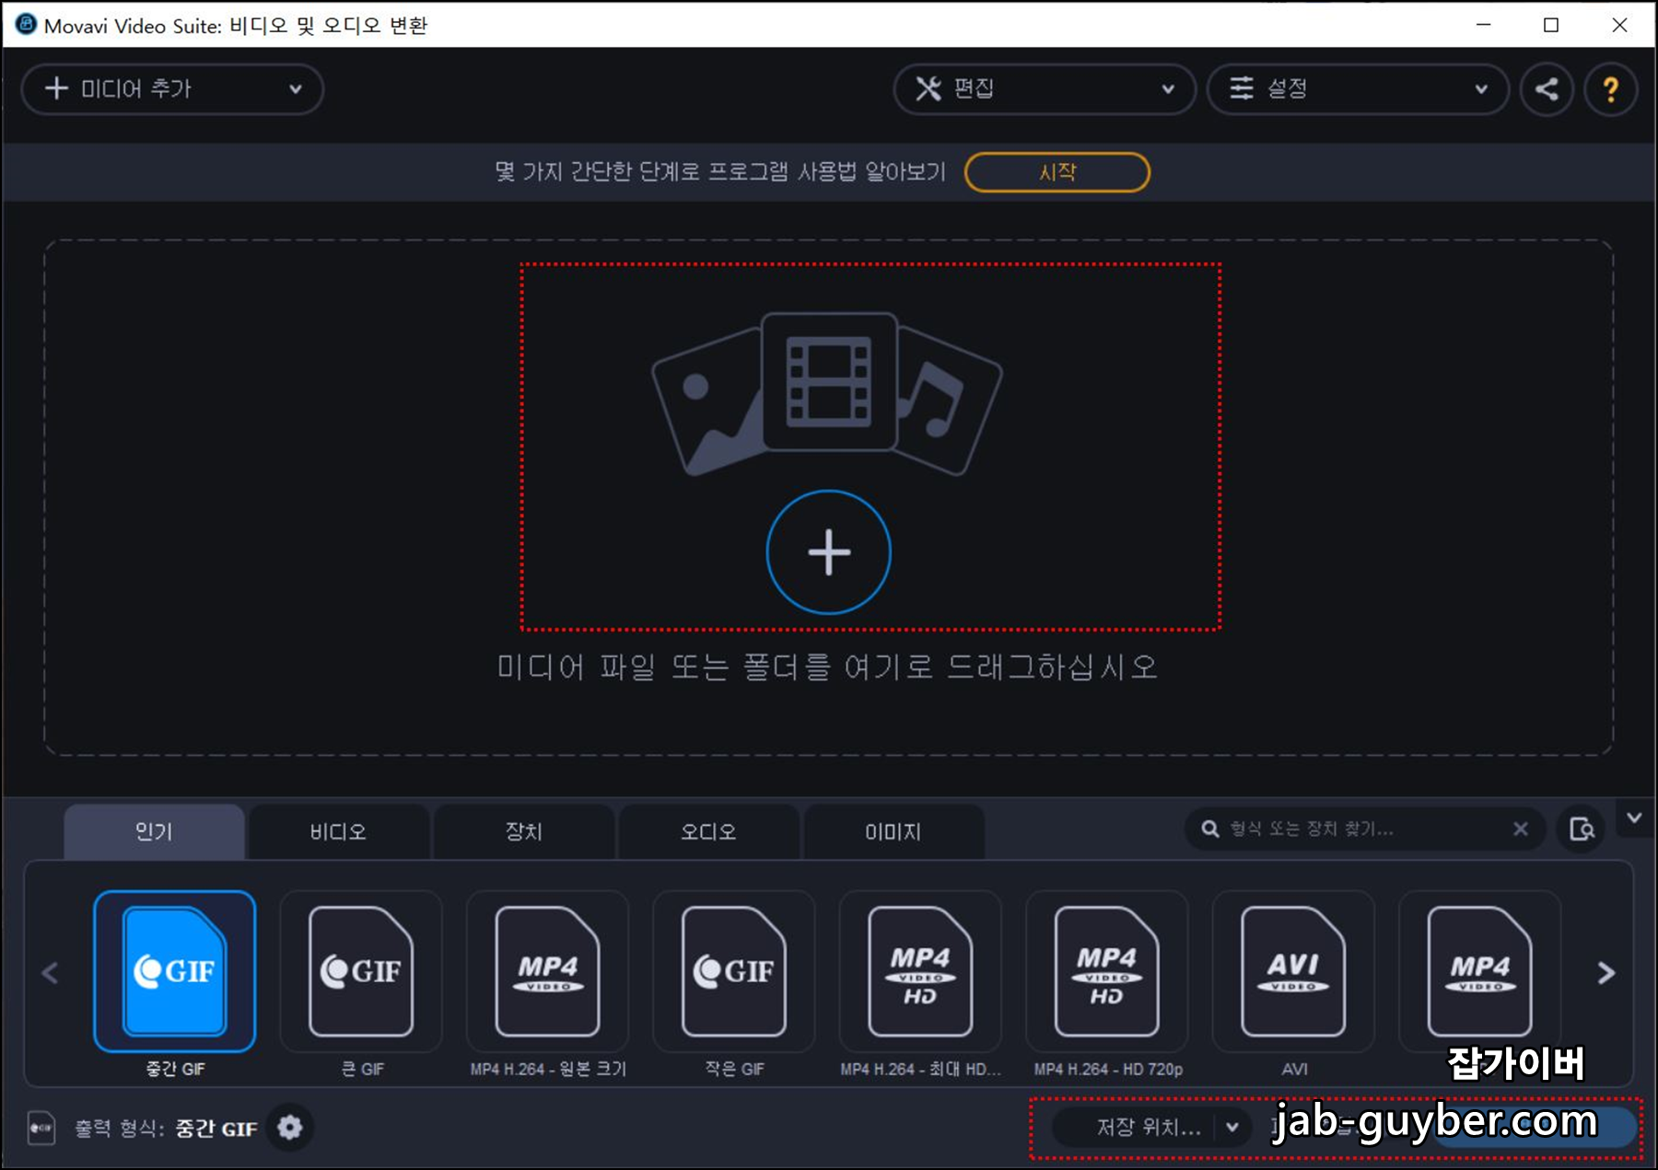Click the 출력 형식: 중간 GIF label
This screenshot has height=1170, width=1658.
tap(166, 1129)
